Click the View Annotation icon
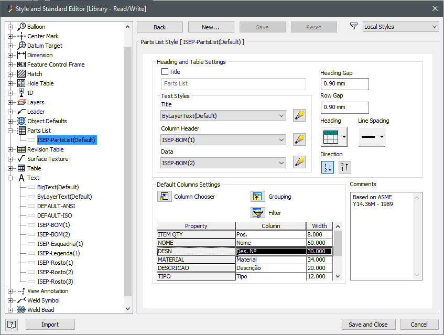The image size is (444, 335). (21, 291)
